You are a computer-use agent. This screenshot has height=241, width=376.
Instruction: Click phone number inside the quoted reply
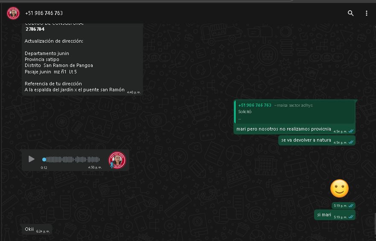pos(255,105)
